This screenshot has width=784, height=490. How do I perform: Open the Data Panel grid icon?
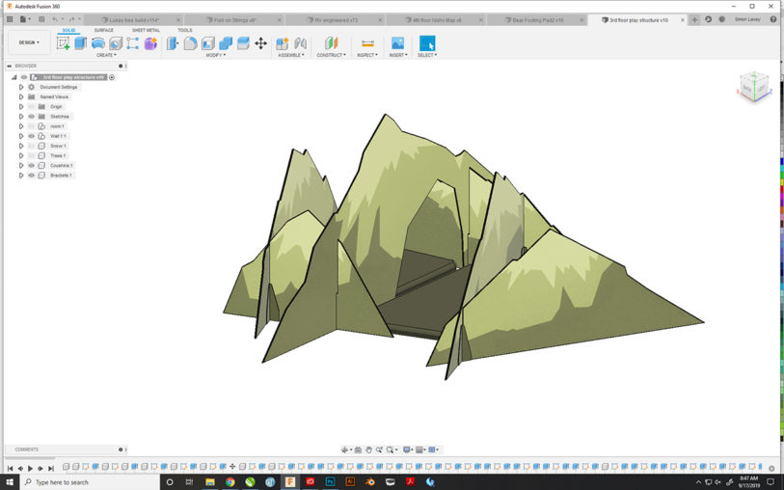(x=10, y=19)
